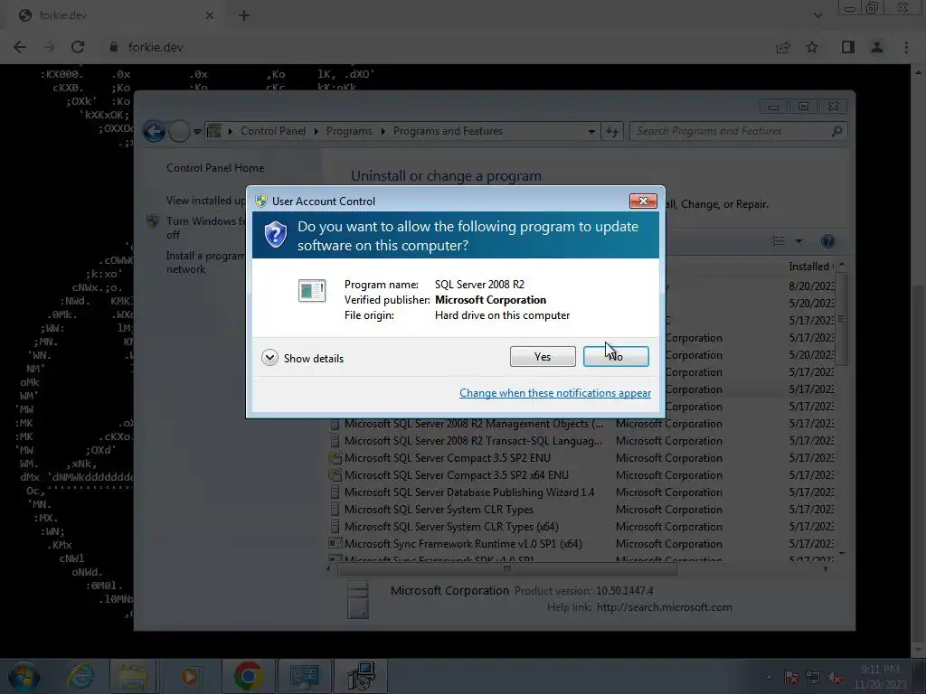Click the browser forward button

(49, 47)
